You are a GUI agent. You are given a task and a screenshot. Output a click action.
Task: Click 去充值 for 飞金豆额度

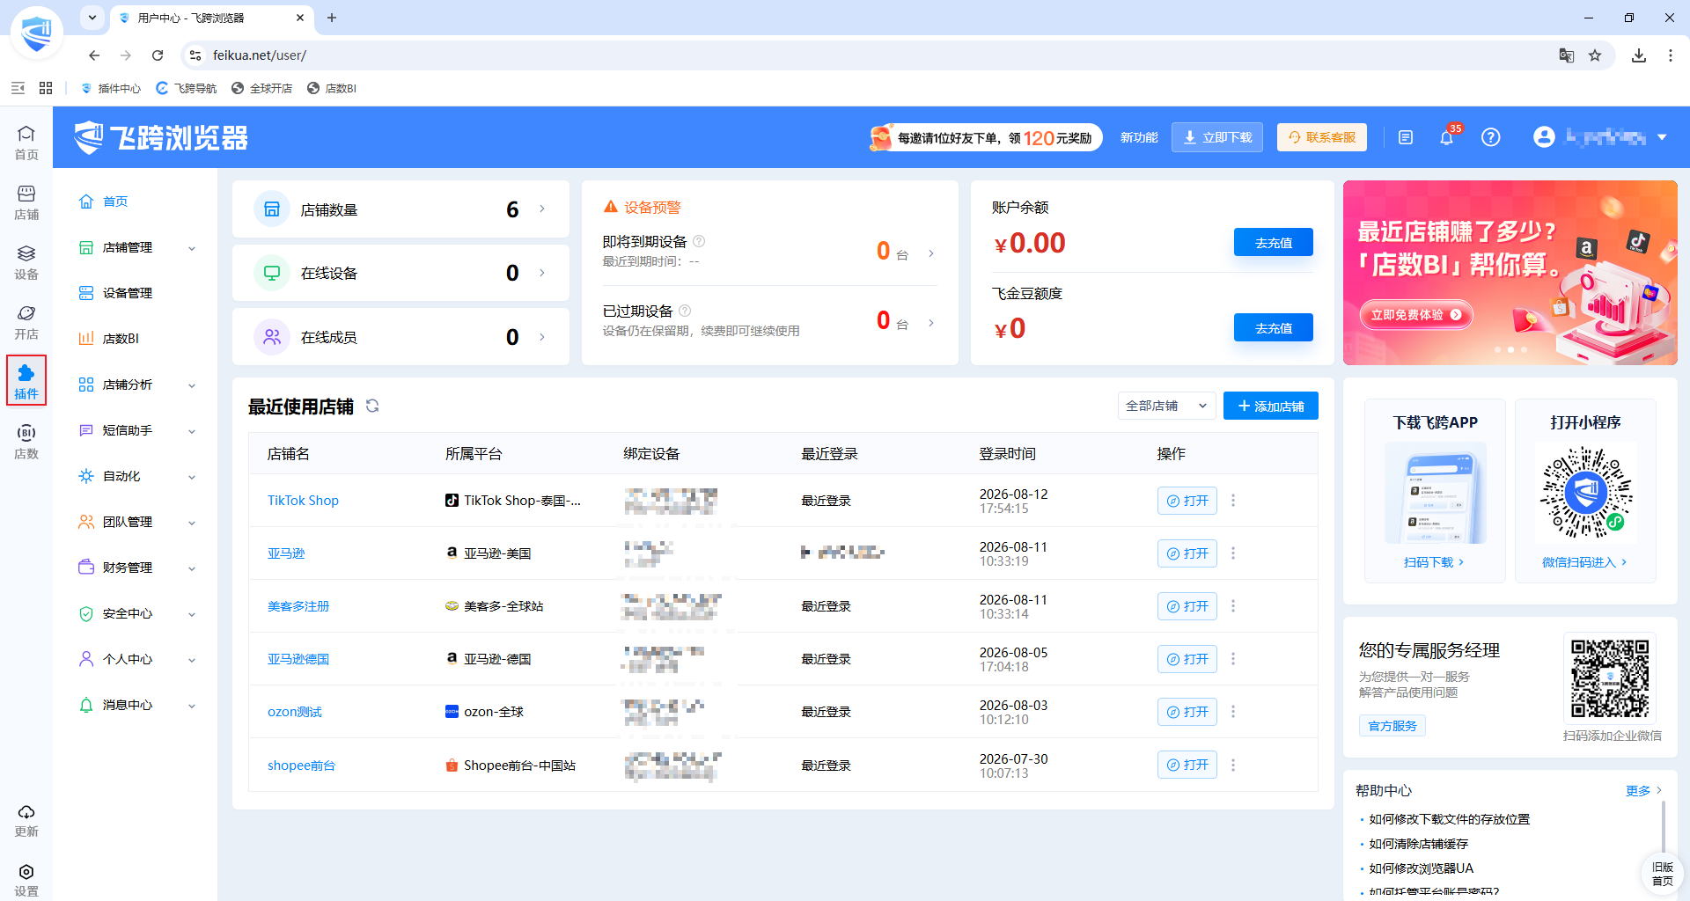[1274, 327]
